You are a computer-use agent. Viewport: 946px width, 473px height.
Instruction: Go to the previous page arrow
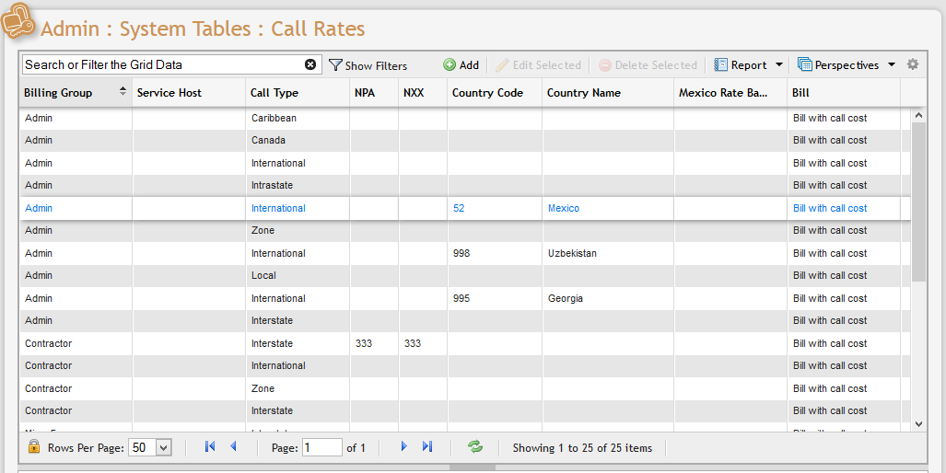pos(233,447)
